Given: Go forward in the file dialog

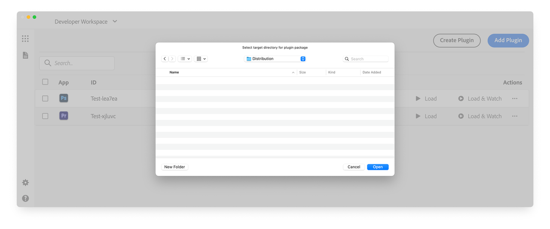Looking at the screenshot, I should pos(172,59).
